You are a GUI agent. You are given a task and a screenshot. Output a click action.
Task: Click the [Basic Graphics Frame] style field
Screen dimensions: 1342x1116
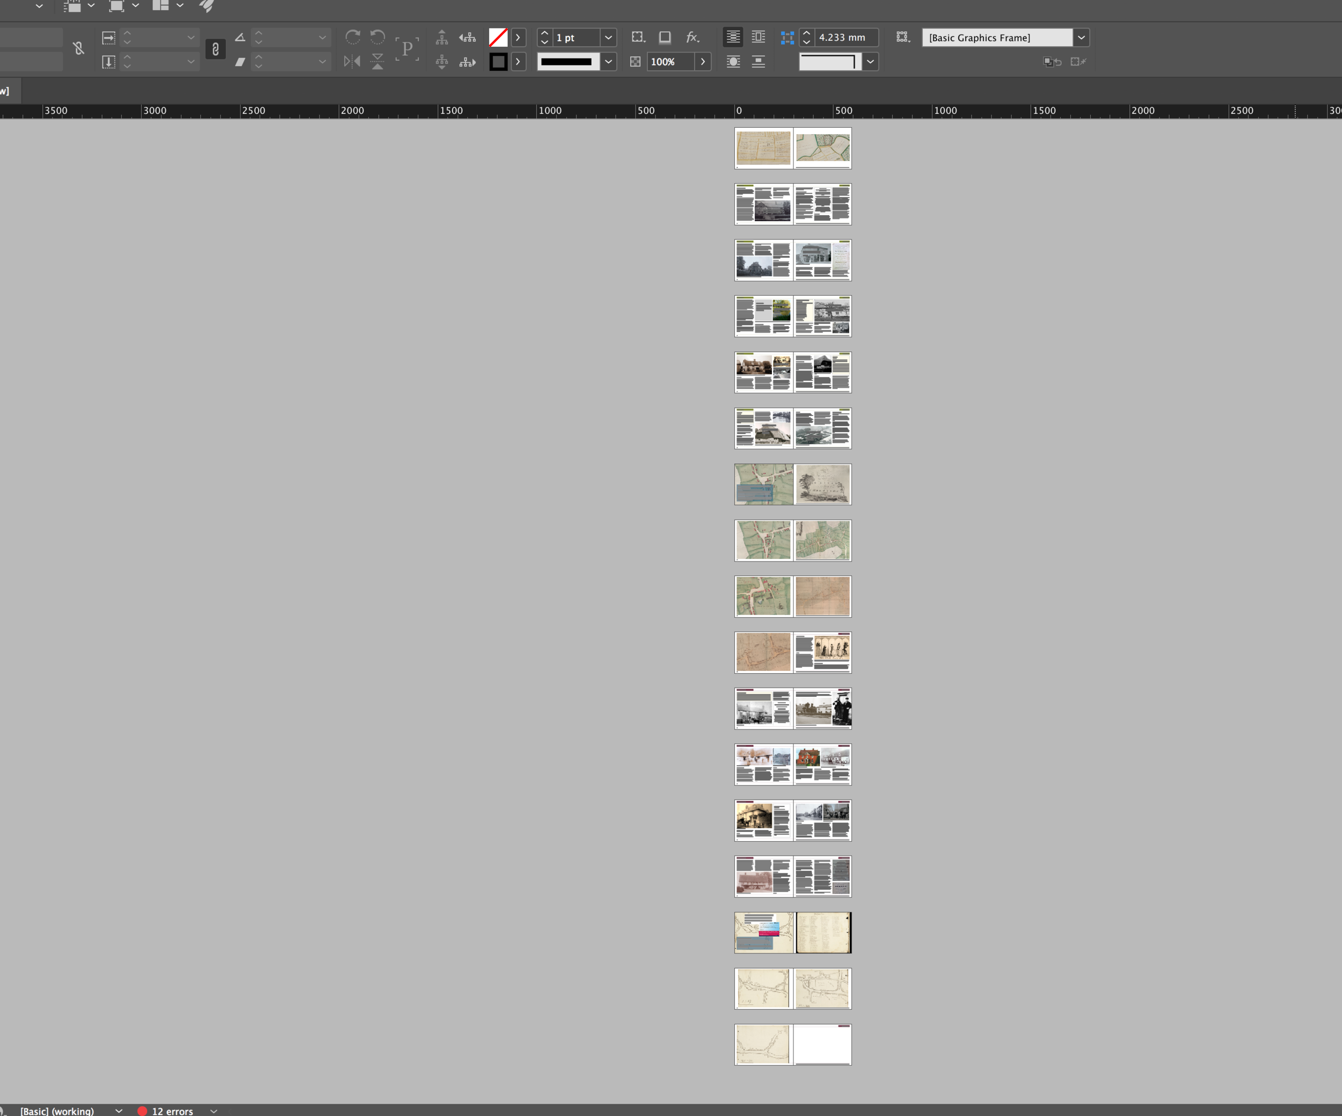point(997,38)
